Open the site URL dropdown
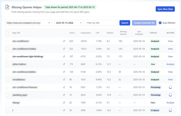 [28, 23]
